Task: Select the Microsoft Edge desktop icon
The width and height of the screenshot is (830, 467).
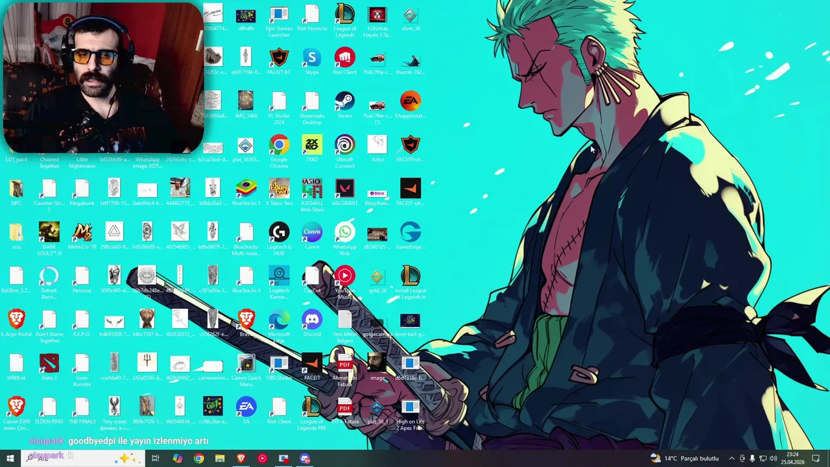Action: tap(279, 326)
